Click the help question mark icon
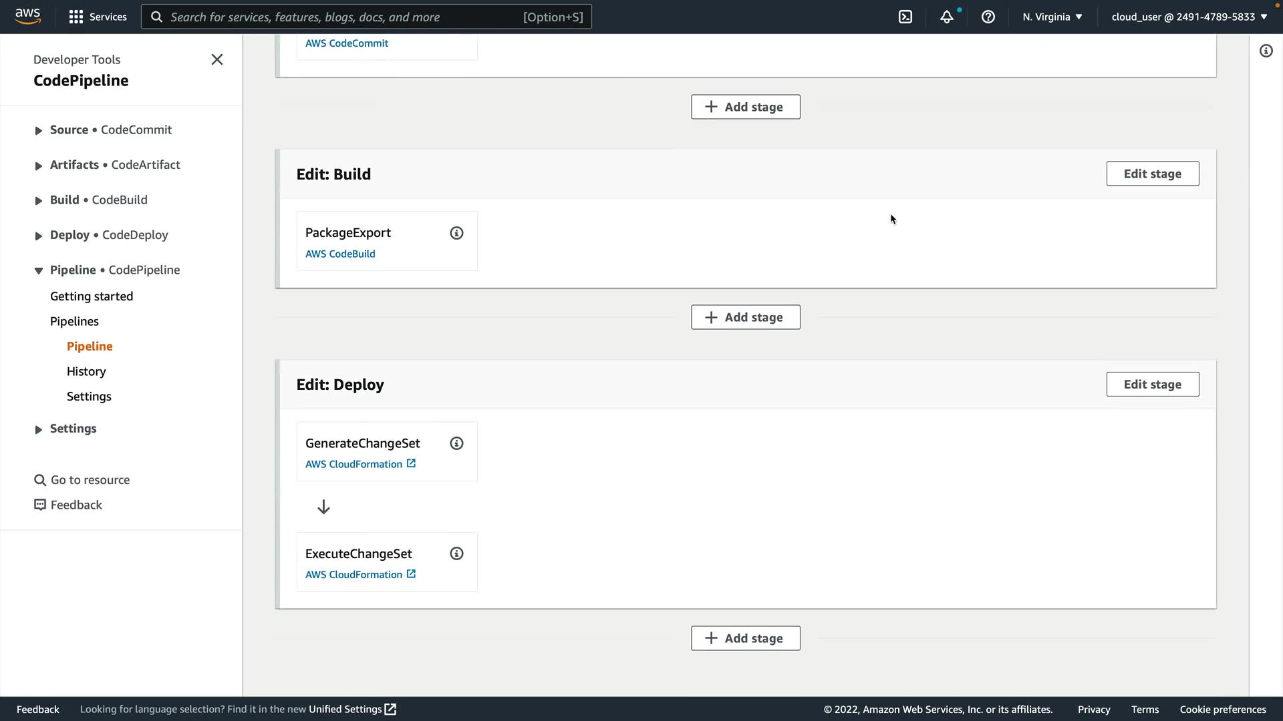The height and width of the screenshot is (721, 1283). click(x=988, y=17)
